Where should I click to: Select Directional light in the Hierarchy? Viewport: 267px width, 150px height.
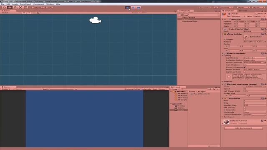click(190, 21)
